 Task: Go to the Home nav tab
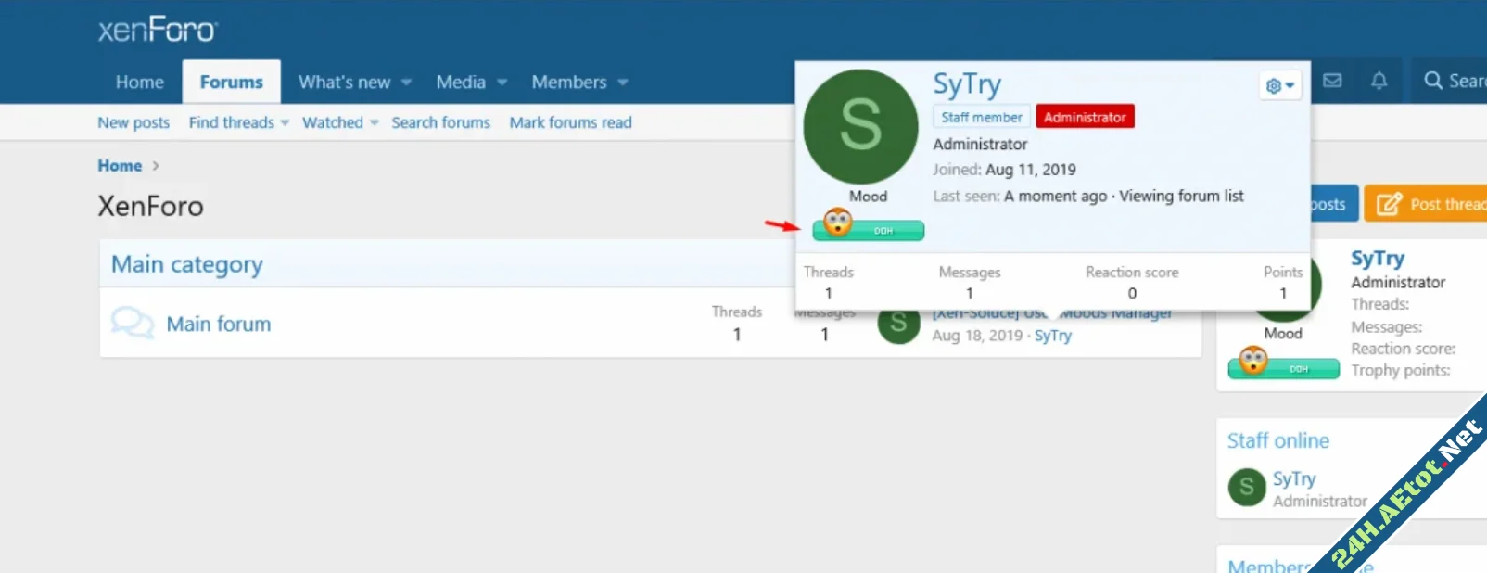(x=139, y=83)
